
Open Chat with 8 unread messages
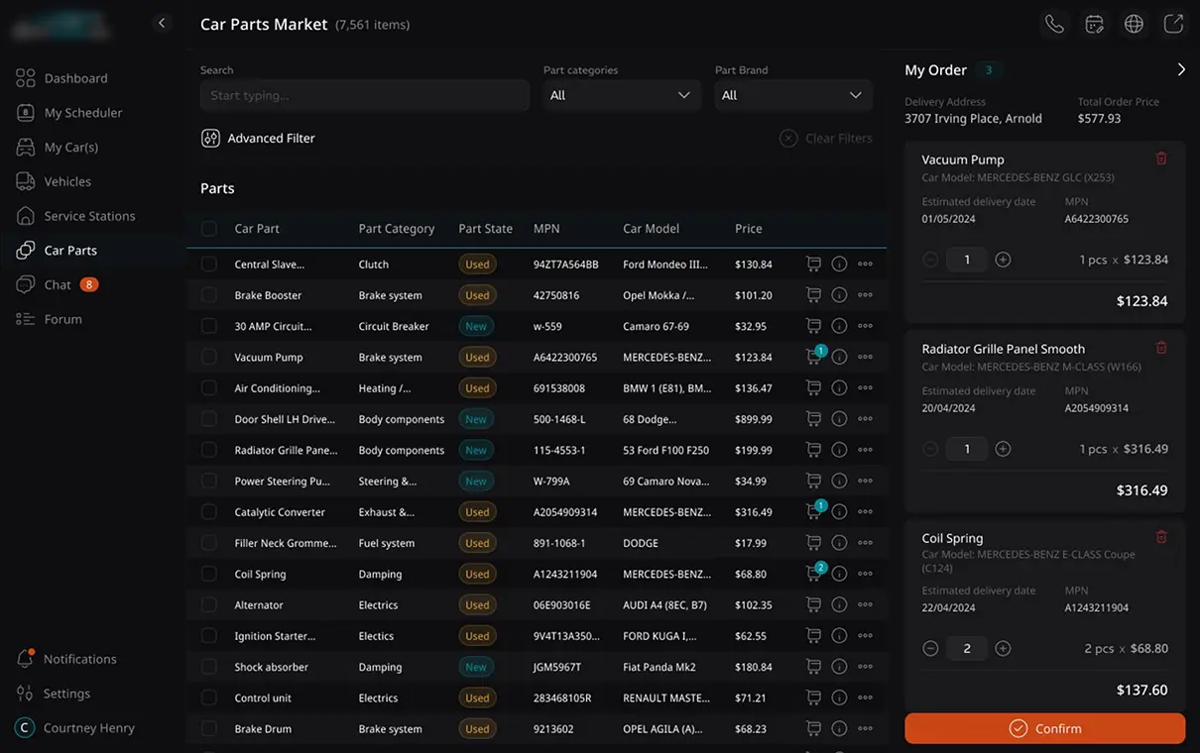(58, 284)
